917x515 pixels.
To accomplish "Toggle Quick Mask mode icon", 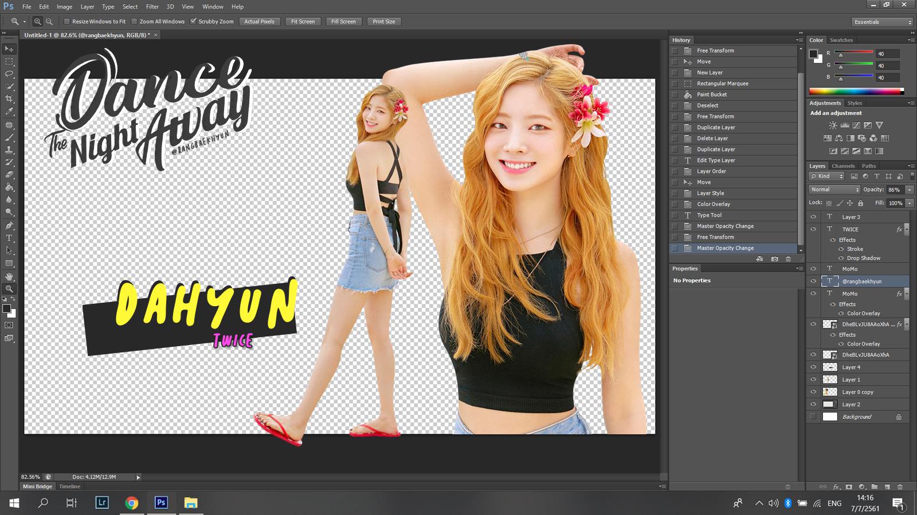I will [9, 325].
